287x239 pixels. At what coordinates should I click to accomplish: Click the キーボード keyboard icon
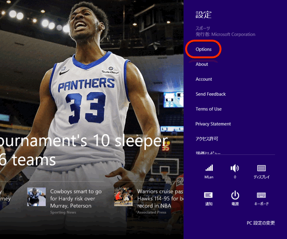261,196
